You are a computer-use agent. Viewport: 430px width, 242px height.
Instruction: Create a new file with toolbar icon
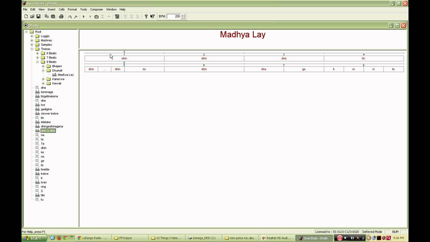point(26,16)
